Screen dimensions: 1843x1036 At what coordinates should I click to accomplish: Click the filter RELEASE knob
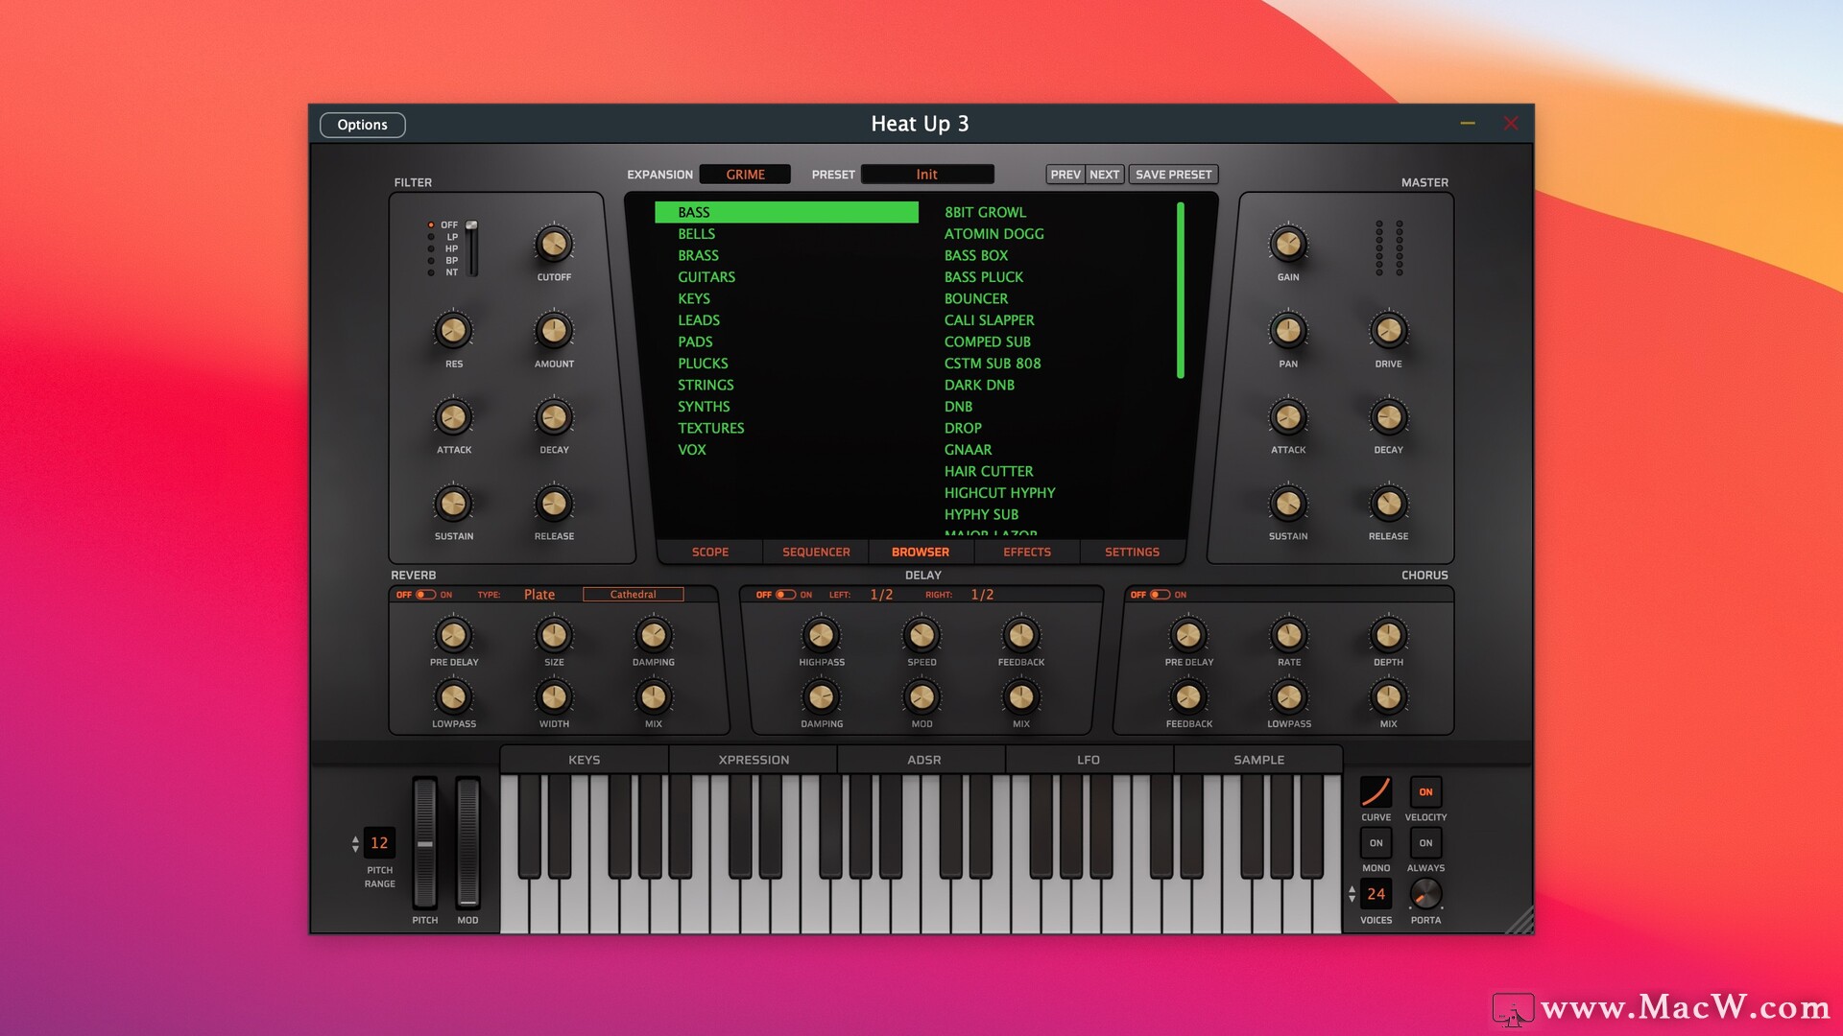point(554,504)
